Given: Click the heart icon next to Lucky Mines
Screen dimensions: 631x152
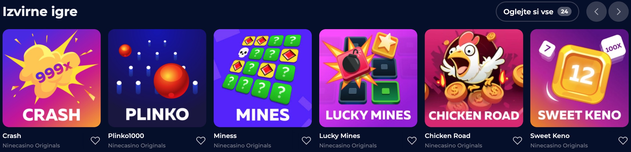Looking at the screenshot, I should (x=412, y=141).
